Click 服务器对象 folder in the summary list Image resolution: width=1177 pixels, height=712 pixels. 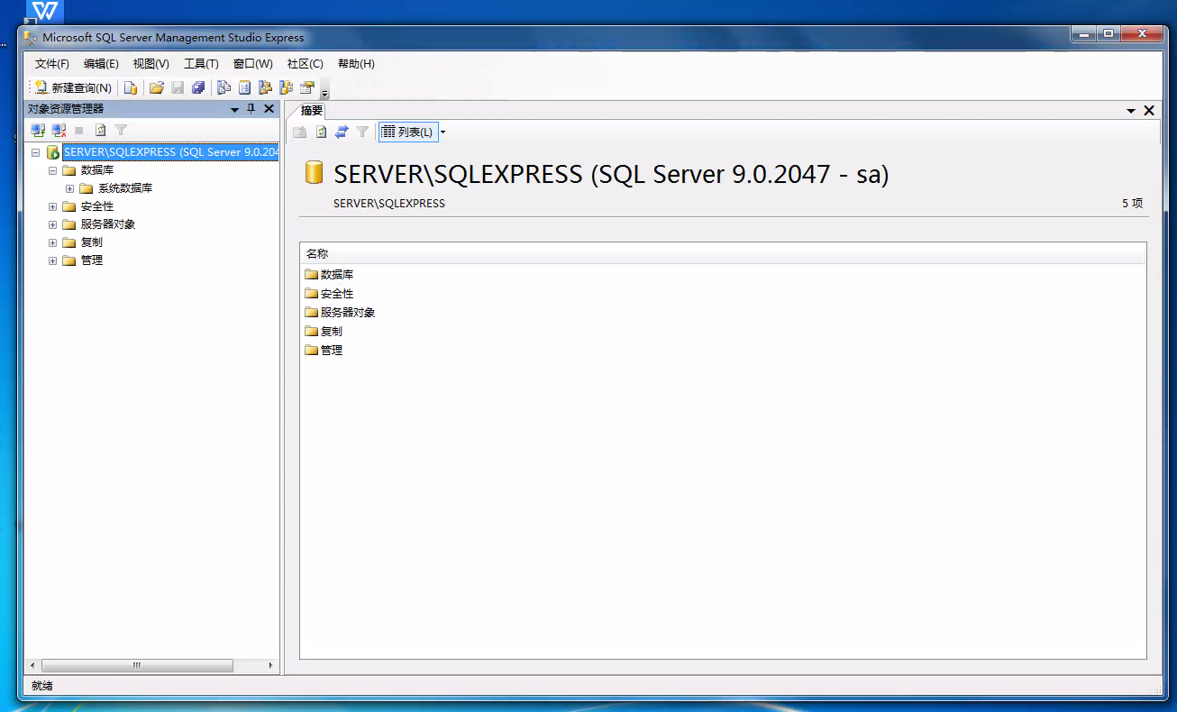pos(340,313)
